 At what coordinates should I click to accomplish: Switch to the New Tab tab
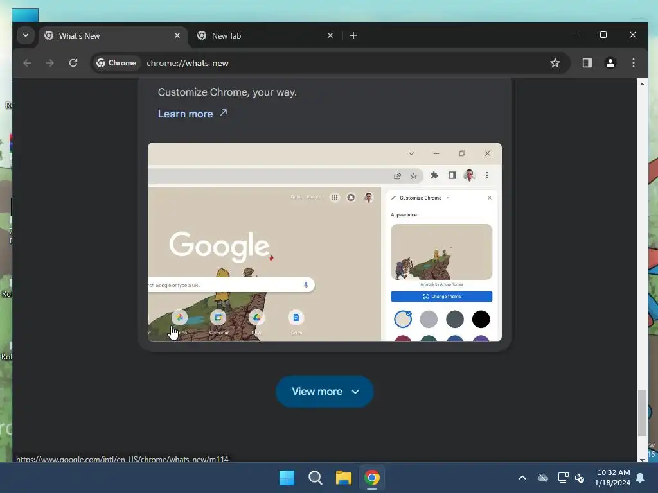(265, 36)
